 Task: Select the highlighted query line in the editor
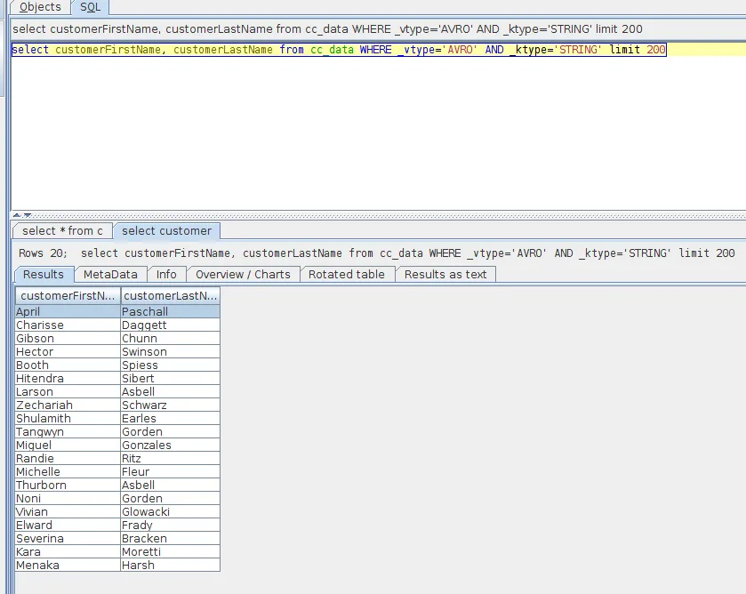tap(356, 50)
